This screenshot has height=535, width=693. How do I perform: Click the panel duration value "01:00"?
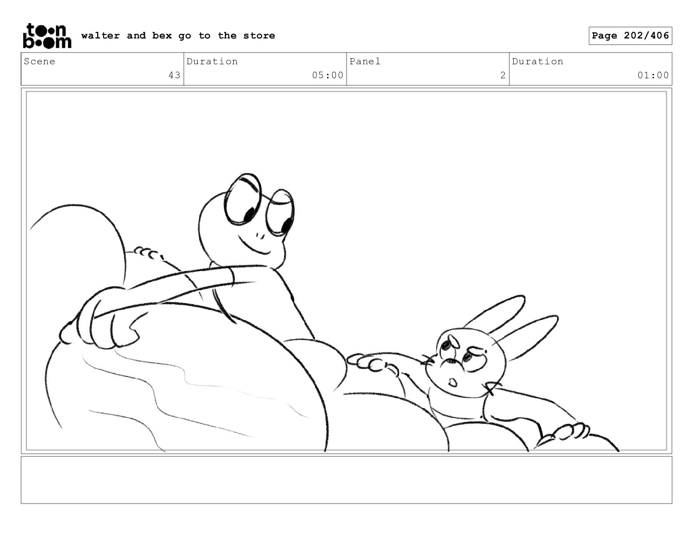coord(653,75)
